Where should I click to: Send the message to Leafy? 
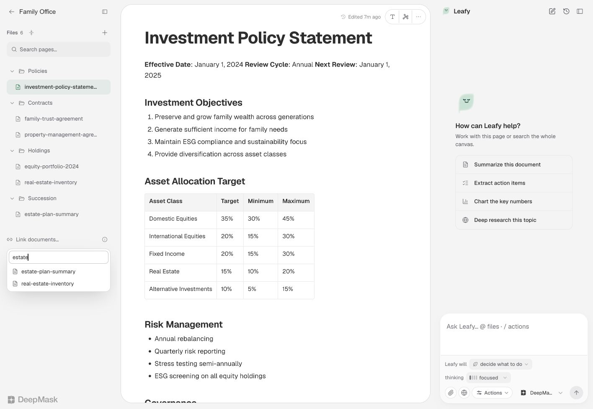click(x=576, y=393)
